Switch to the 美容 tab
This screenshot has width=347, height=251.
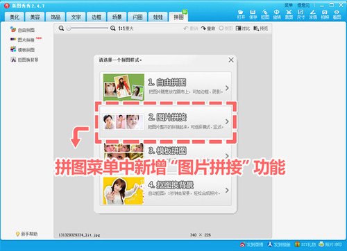pyautogui.click(x=35, y=17)
